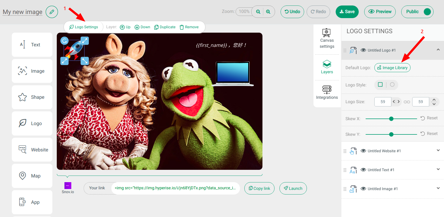
Task: Increase logo height with up stepper
Action: pyautogui.click(x=434, y=100)
